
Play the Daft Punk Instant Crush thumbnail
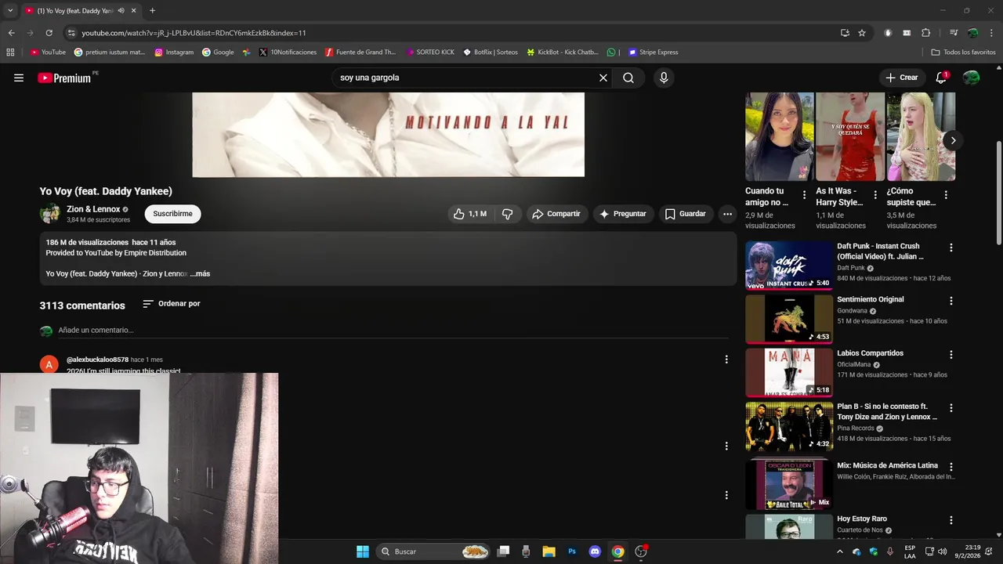click(x=789, y=266)
